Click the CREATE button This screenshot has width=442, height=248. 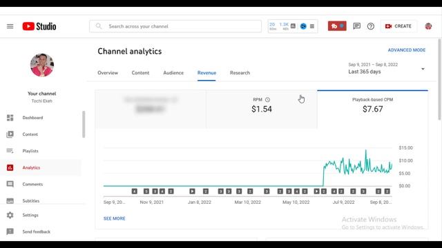[398, 26]
